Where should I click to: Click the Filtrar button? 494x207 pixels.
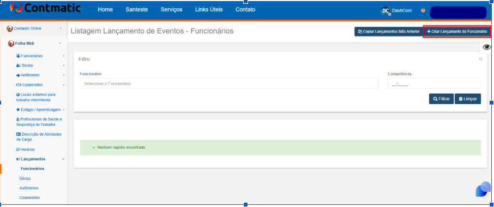pos(441,99)
